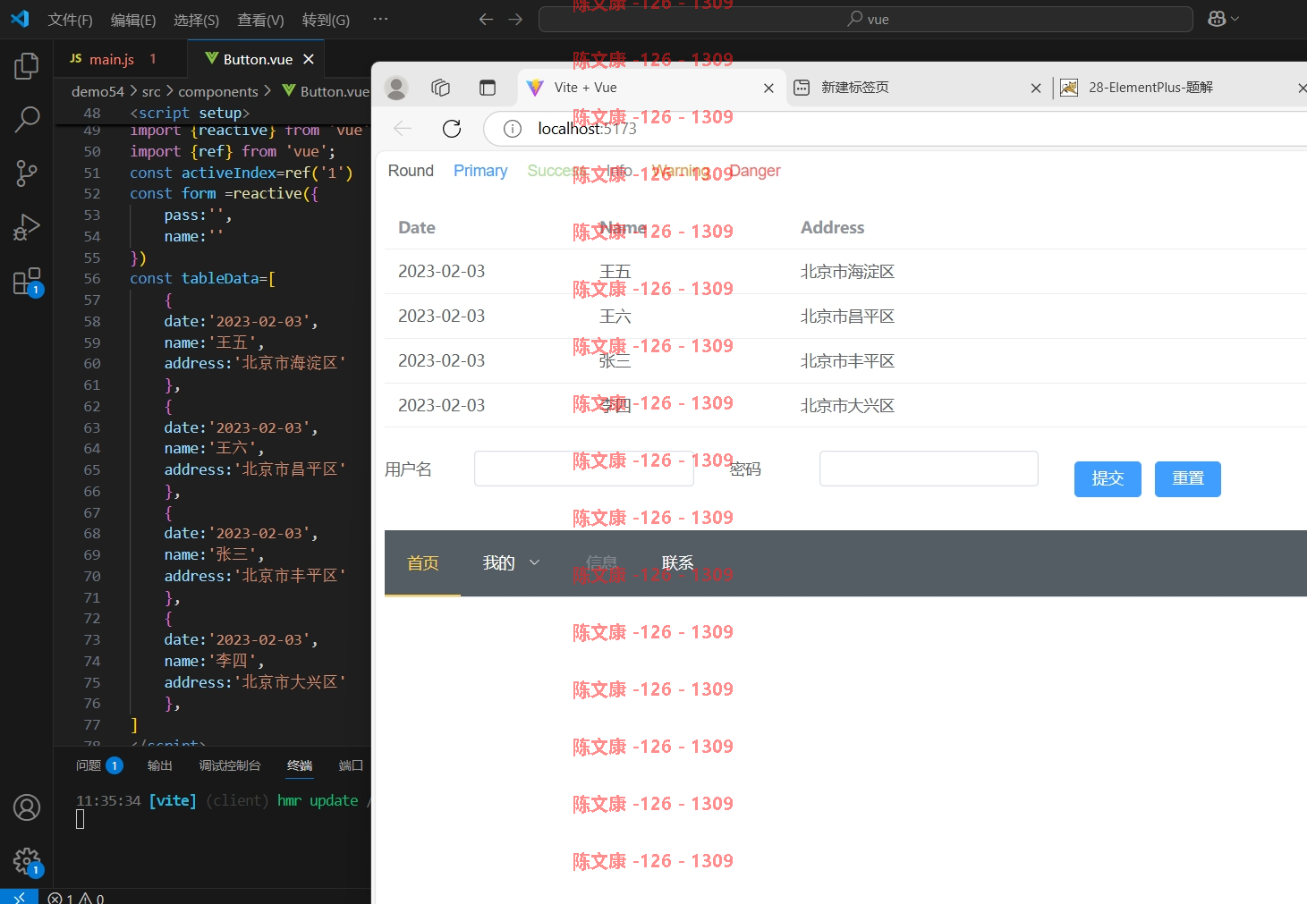Click the VS Code command center search box
Viewport: 1307px width, 904px height.
coord(866,19)
